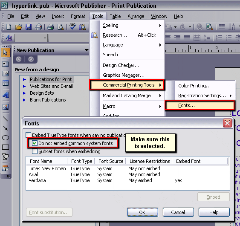
Task: Click the Styles and Formatting icon
Action: pyautogui.click(x=9, y=38)
